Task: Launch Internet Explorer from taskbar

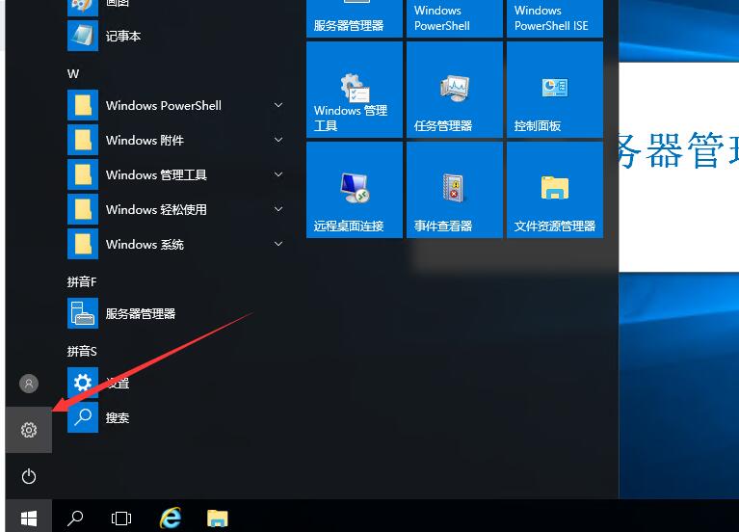Action: click(x=171, y=519)
